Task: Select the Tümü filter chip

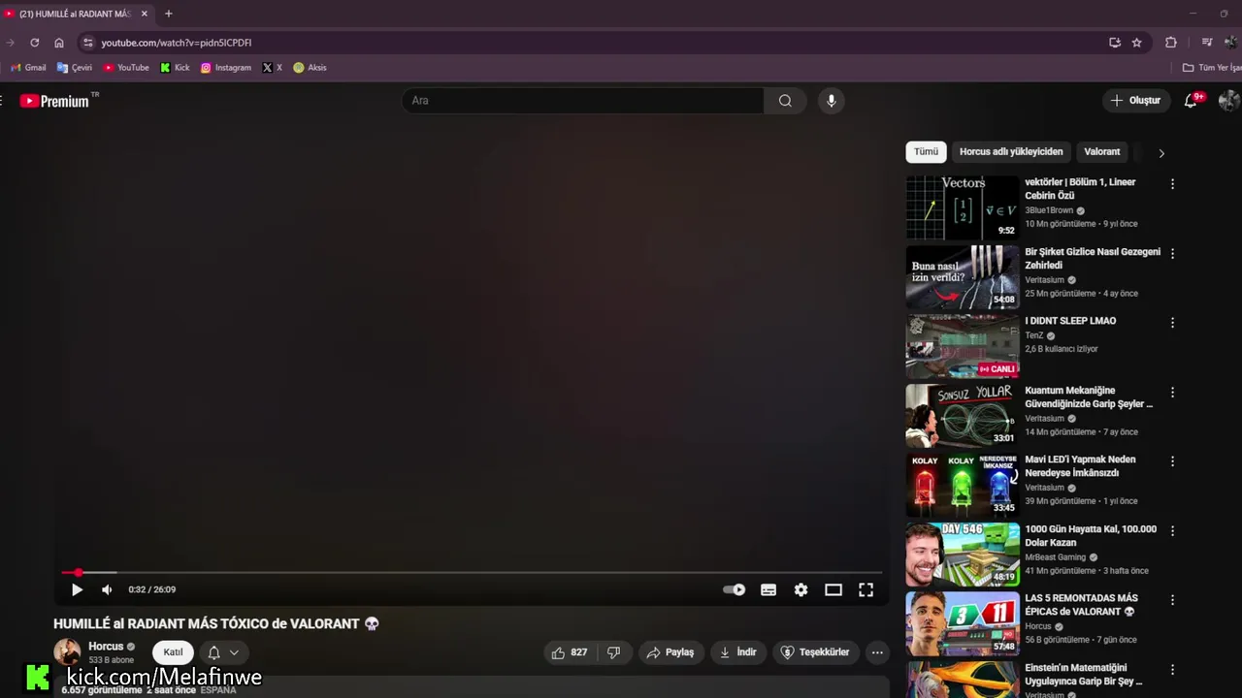Action: tap(926, 152)
